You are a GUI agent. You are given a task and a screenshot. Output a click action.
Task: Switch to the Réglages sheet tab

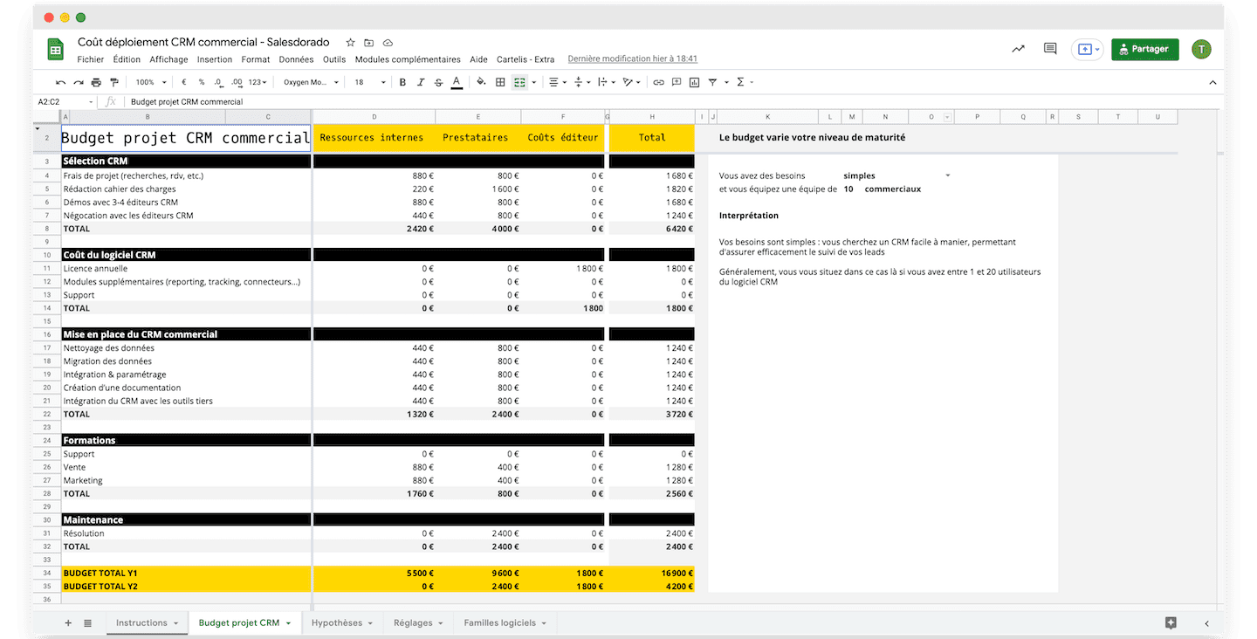[x=418, y=622]
